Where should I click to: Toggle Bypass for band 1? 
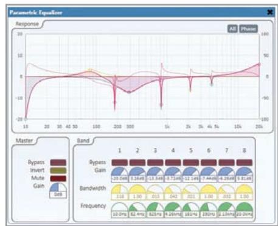[120, 162]
